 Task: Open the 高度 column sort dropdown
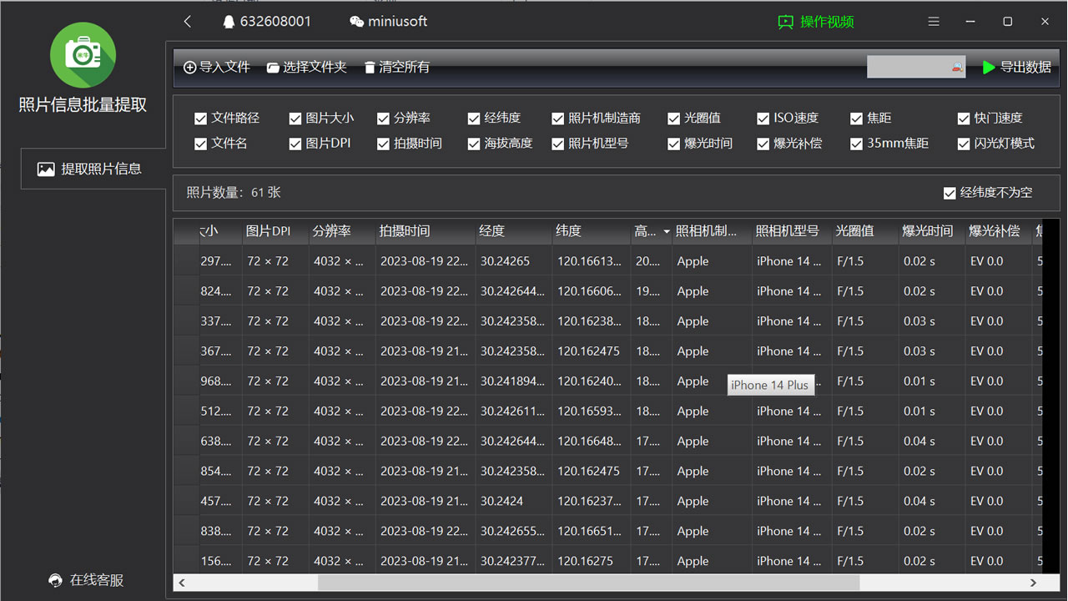[x=665, y=231]
